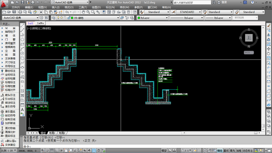Image resolution: width=272 pixels, height=153 pixels.
Task: Click the WCS coordinate system button
Action: tap(249, 52)
